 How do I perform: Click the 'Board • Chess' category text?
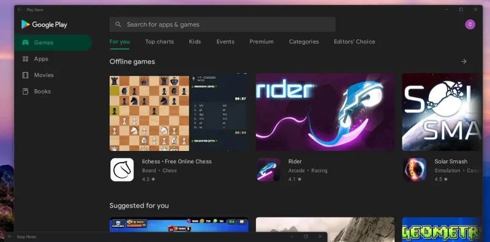pyautogui.click(x=159, y=170)
